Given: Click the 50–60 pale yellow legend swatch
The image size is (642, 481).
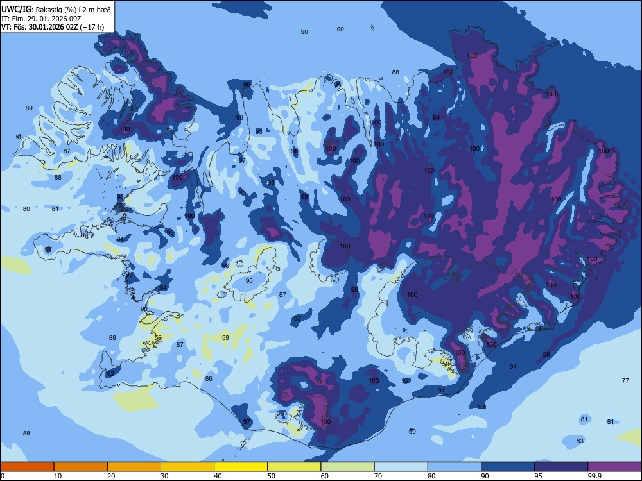Looking at the screenshot, I should 294,467.
